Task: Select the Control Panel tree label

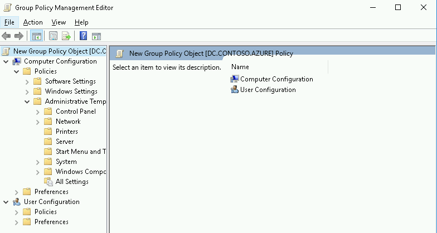Action: tap(76, 111)
